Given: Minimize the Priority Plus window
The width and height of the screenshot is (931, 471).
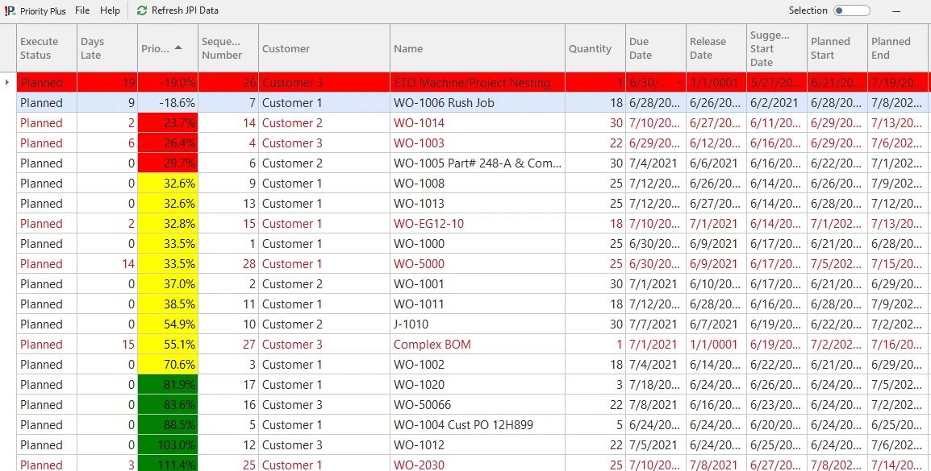Looking at the screenshot, I should [x=896, y=11].
